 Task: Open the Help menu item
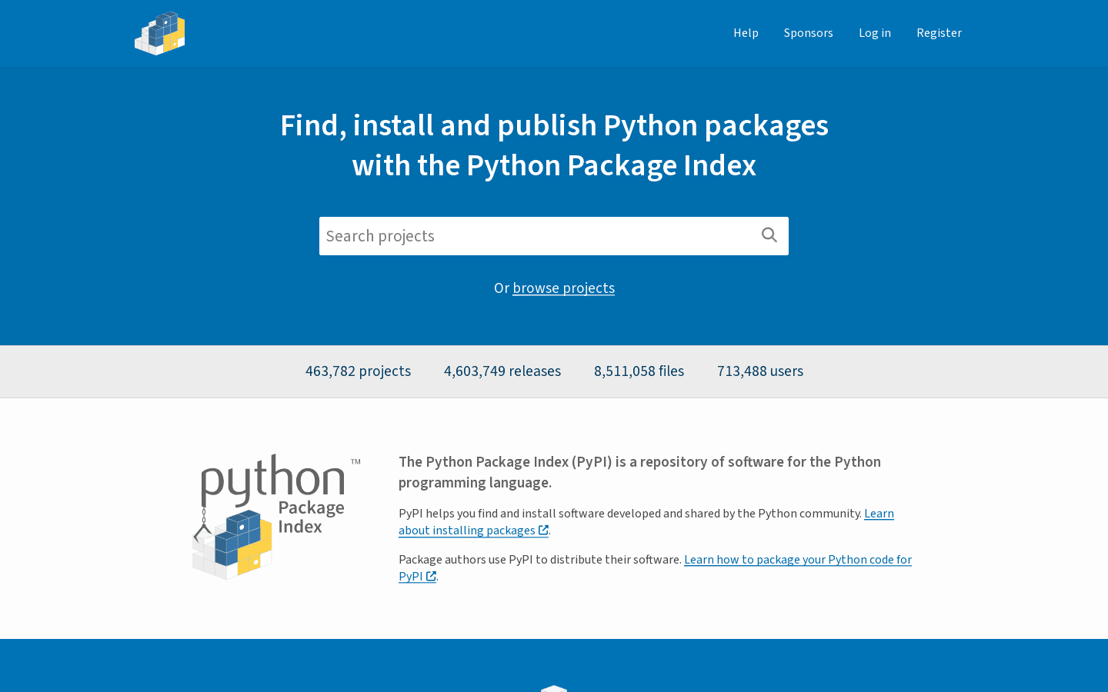(x=746, y=33)
